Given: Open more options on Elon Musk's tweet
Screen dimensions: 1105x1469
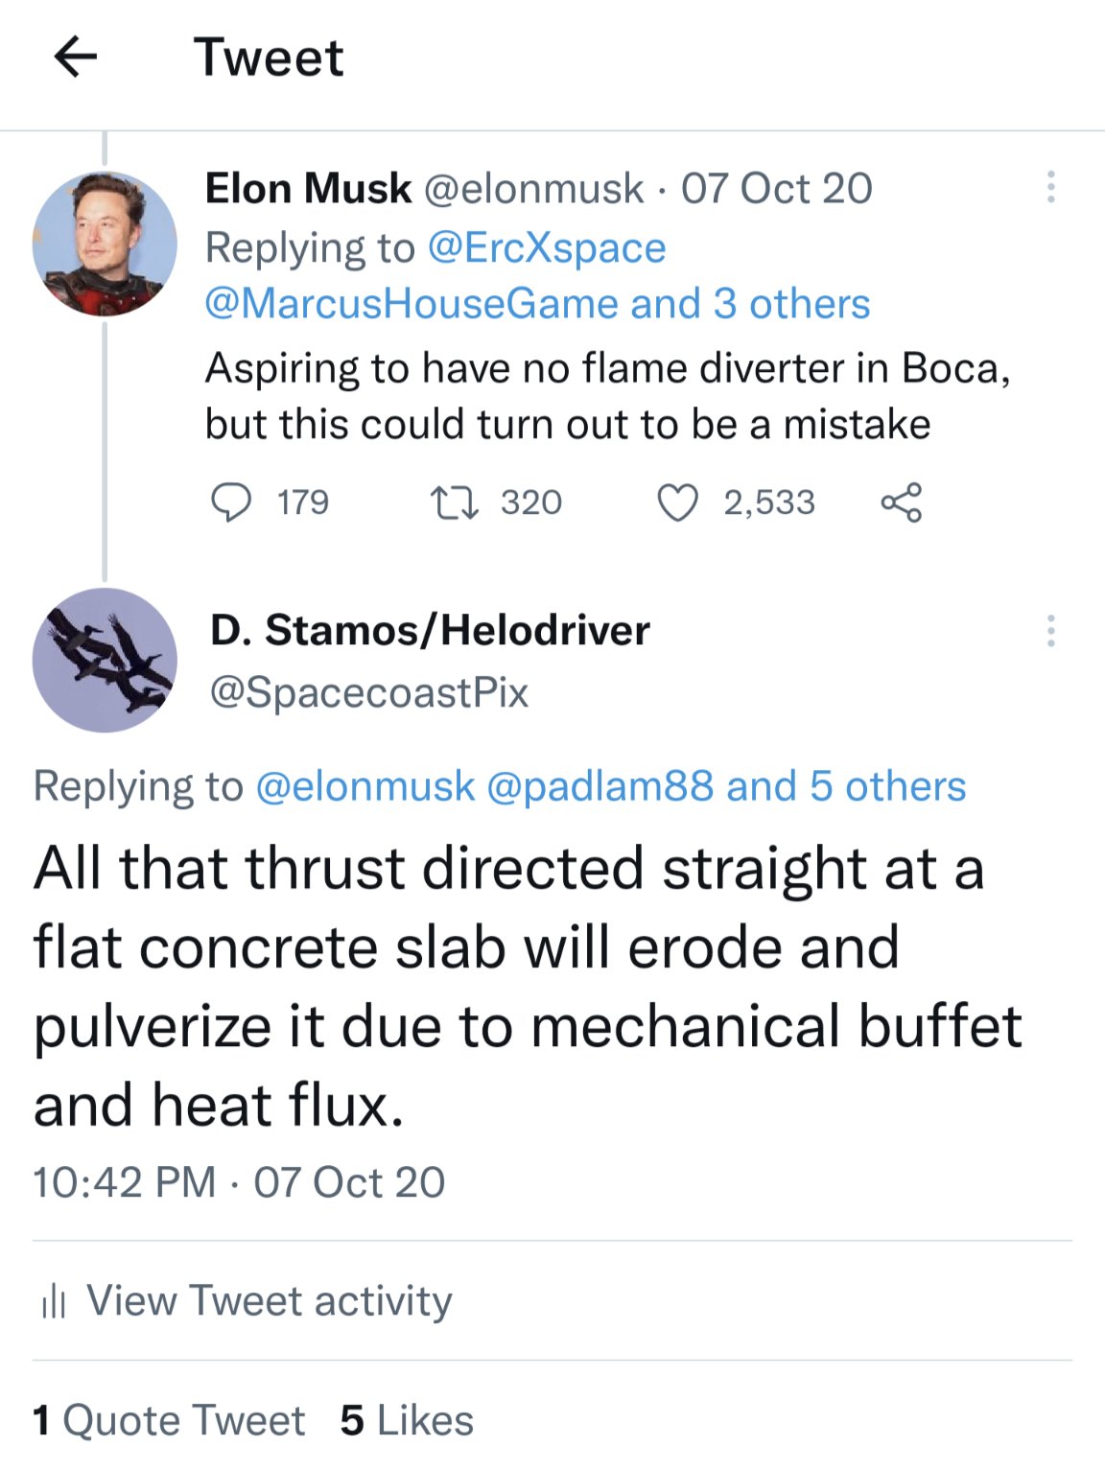Looking at the screenshot, I should point(1051,187).
